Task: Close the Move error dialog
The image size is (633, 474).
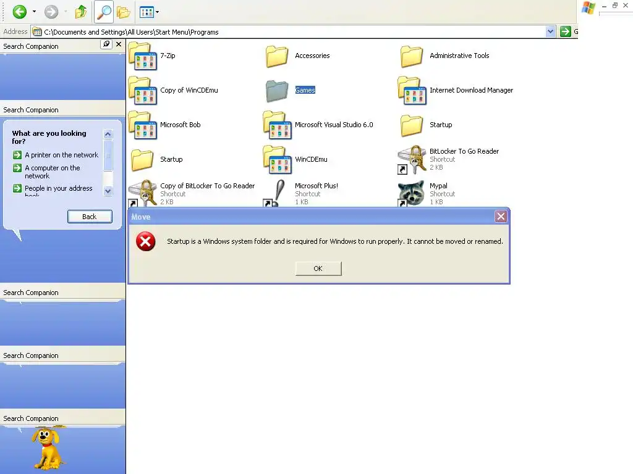Action: click(x=501, y=217)
